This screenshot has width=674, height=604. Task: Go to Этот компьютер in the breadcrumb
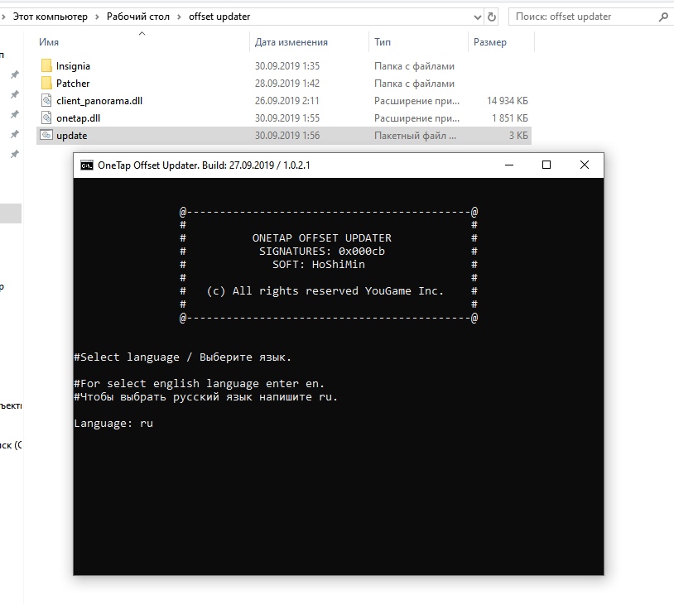pyautogui.click(x=51, y=17)
